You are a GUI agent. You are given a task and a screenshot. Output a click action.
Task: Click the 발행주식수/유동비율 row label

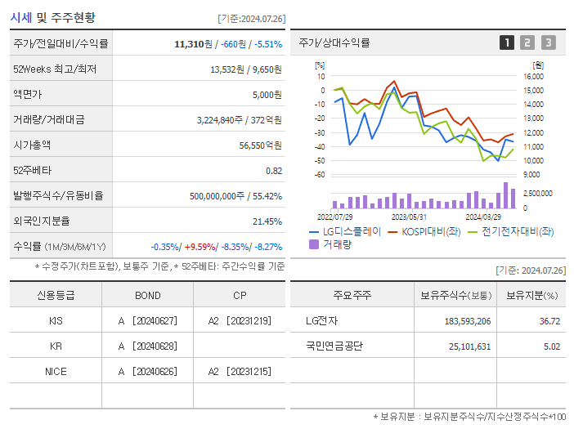[58, 195]
